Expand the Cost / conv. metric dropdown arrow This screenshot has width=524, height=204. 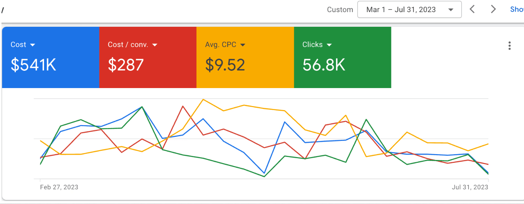click(155, 45)
